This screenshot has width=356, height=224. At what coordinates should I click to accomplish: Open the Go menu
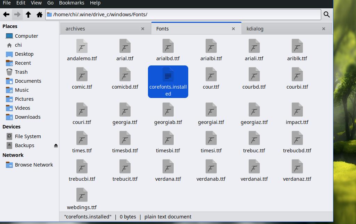[x=50, y=3]
